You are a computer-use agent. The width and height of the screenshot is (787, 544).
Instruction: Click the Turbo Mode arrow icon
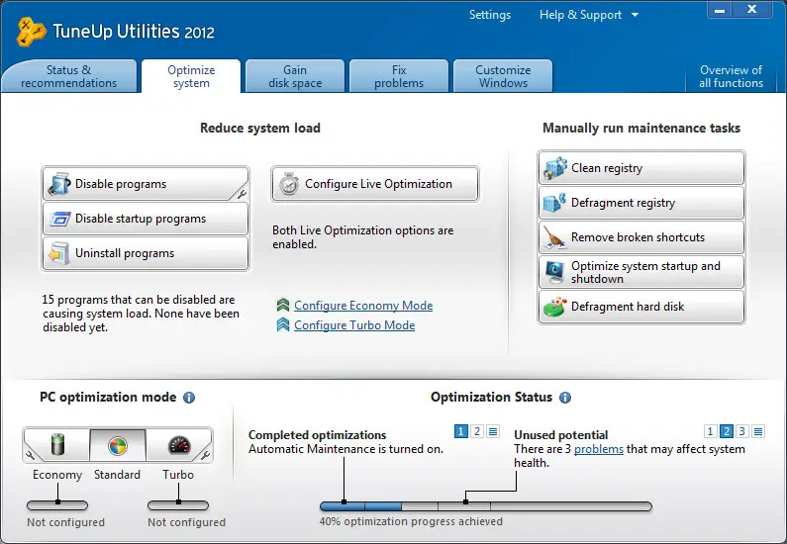pos(283,324)
